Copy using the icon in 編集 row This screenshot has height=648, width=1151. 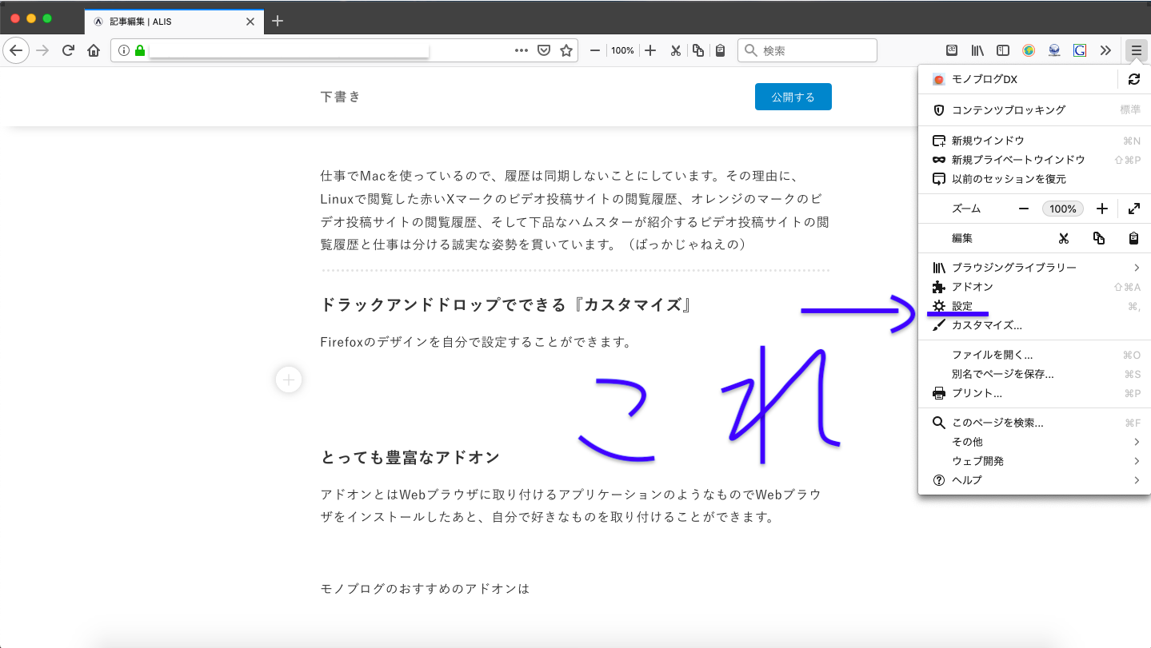click(1099, 238)
